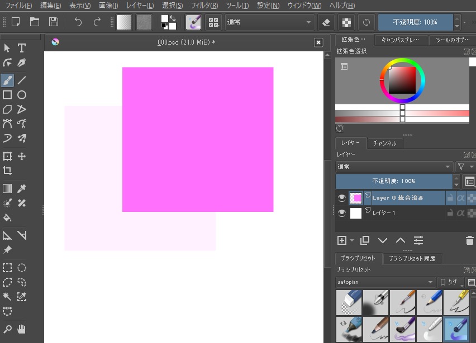Select the Reference Images pin tool
Viewport: 476px width, 343px height.
(7, 250)
